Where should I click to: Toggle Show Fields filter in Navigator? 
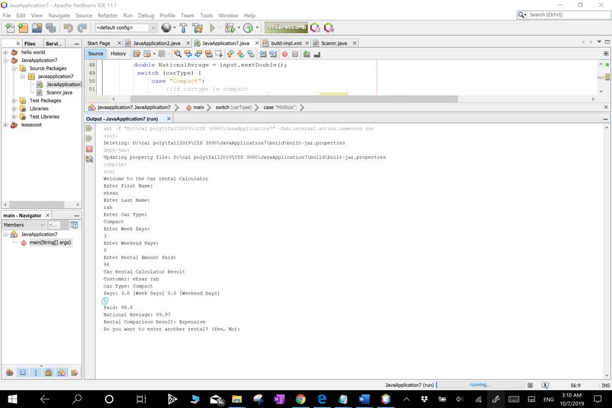[23, 373]
